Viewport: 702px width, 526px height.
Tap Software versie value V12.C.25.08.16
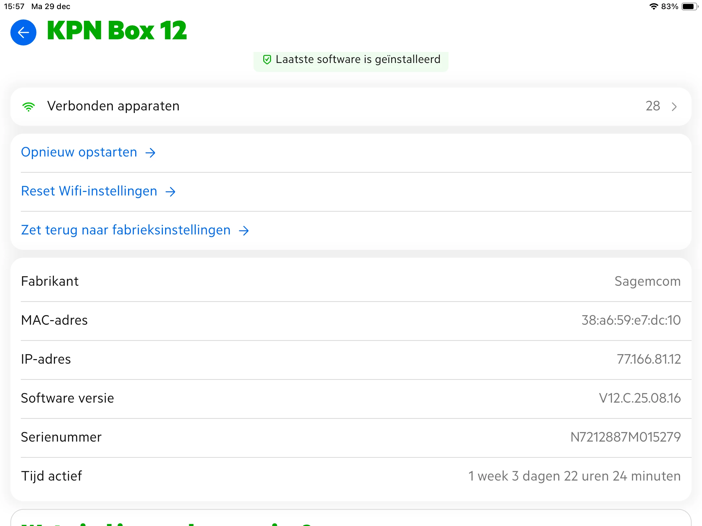coord(640,398)
